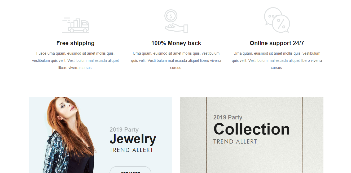This screenshot has height=173, width=351.
Task: Click "TREND ALLERT" below Jewelry
Action: [x=131, y=150]
